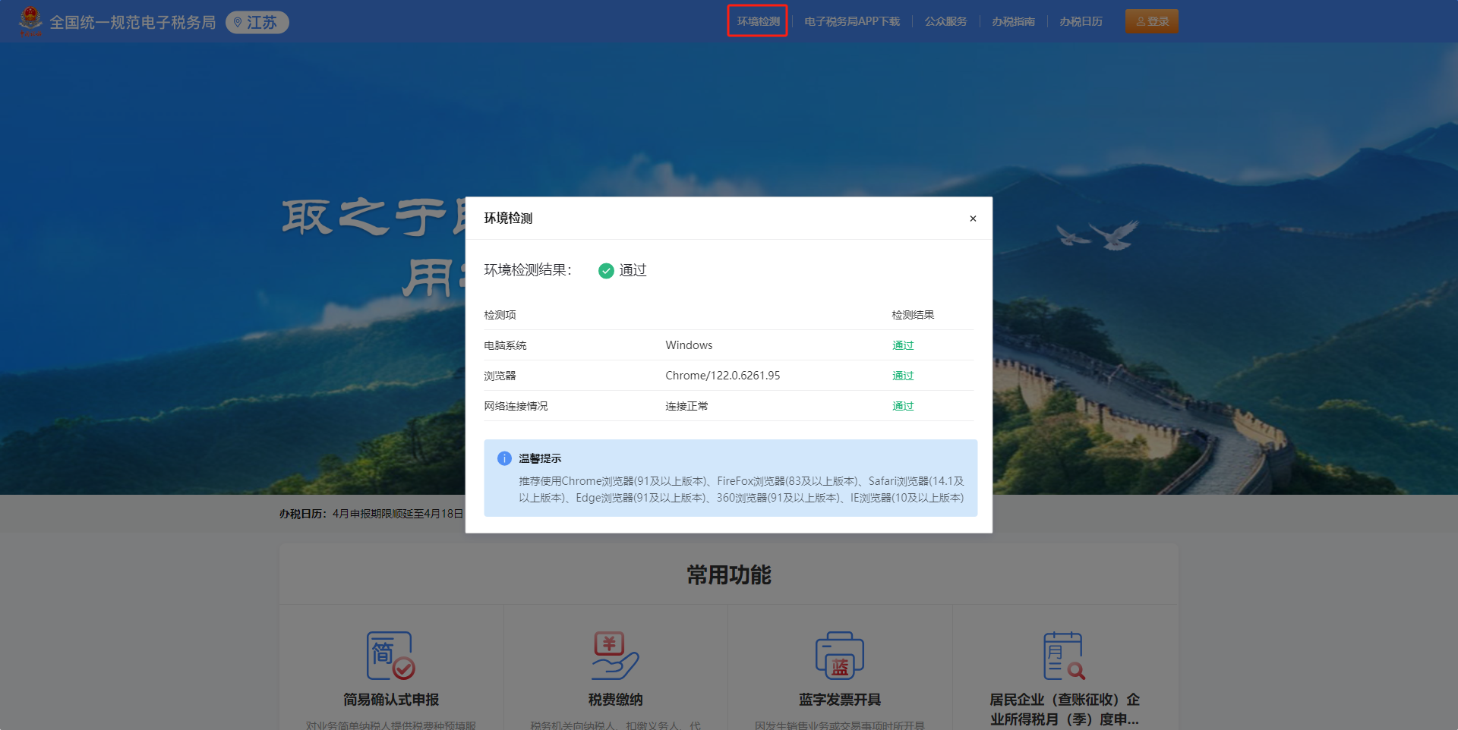Select 公众服务 in the navigation bar
Image resolution: width=1458 pixels, height=730 pixels.
point(945,21)
